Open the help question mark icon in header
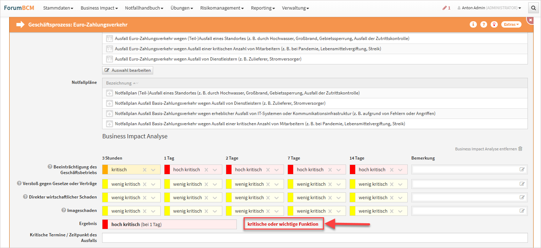 [484, 24]
